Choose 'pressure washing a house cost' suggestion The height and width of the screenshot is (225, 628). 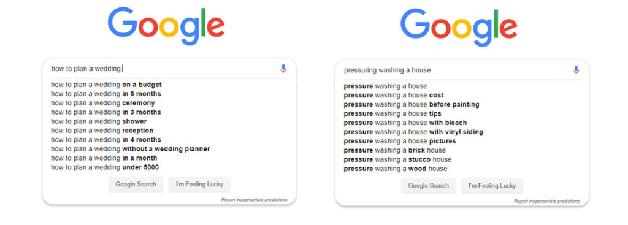tap(394, 95)
